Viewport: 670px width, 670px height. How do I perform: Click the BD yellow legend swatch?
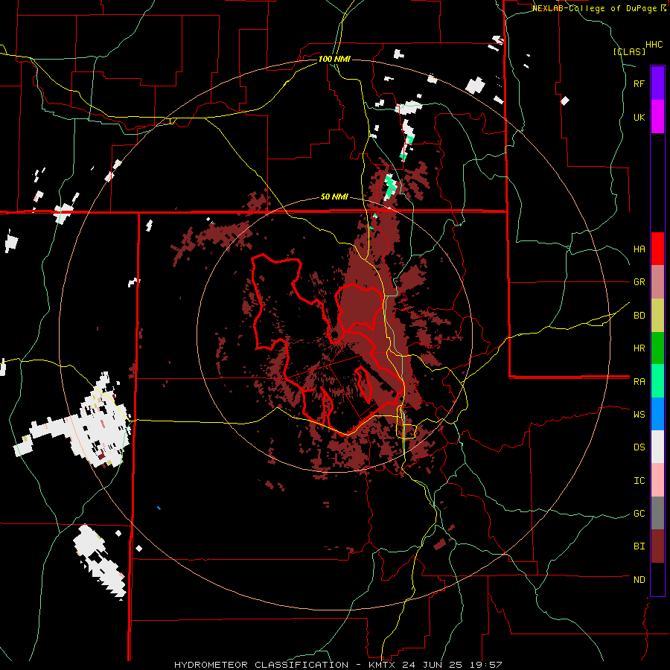(x=657, y=316)
